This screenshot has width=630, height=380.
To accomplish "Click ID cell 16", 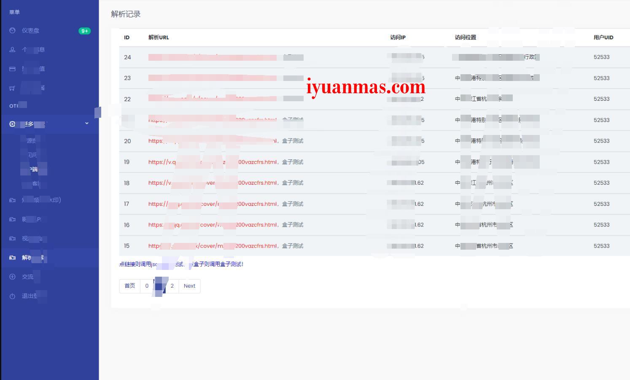I will (127, 225).
